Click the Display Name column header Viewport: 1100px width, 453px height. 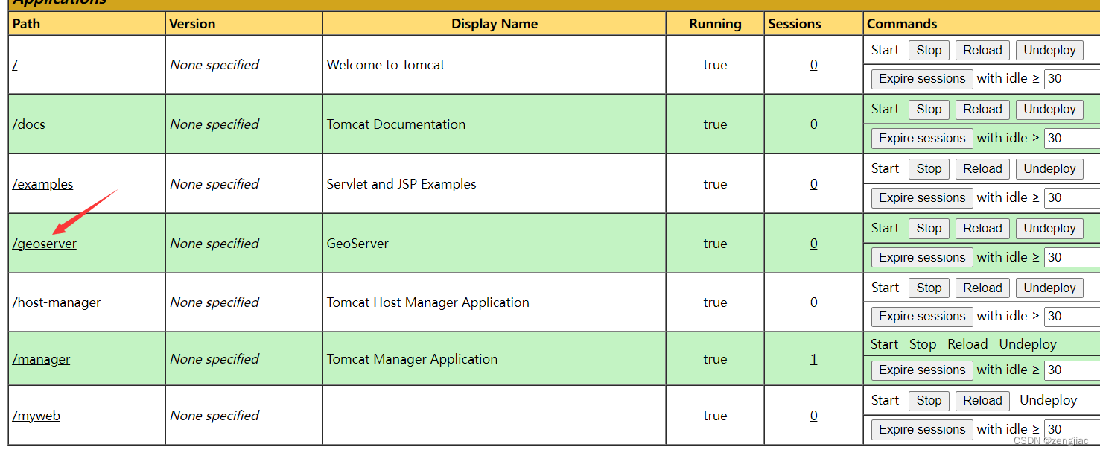(x=495, y=24)
